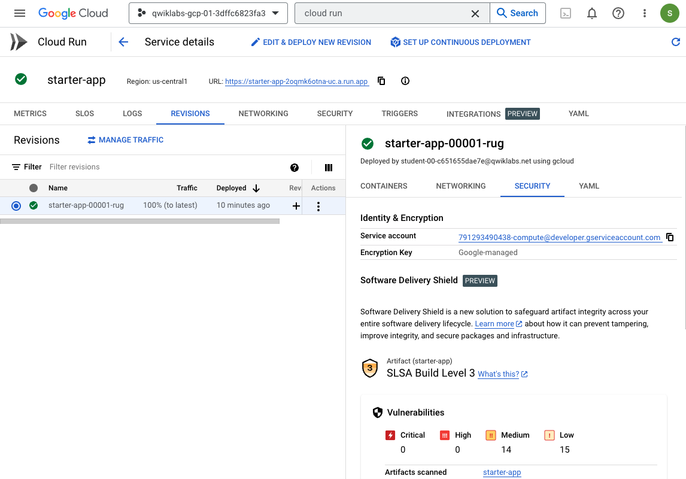Open the revision YAML tab
This screenshot has width=686, height=479.
point(588,186)
